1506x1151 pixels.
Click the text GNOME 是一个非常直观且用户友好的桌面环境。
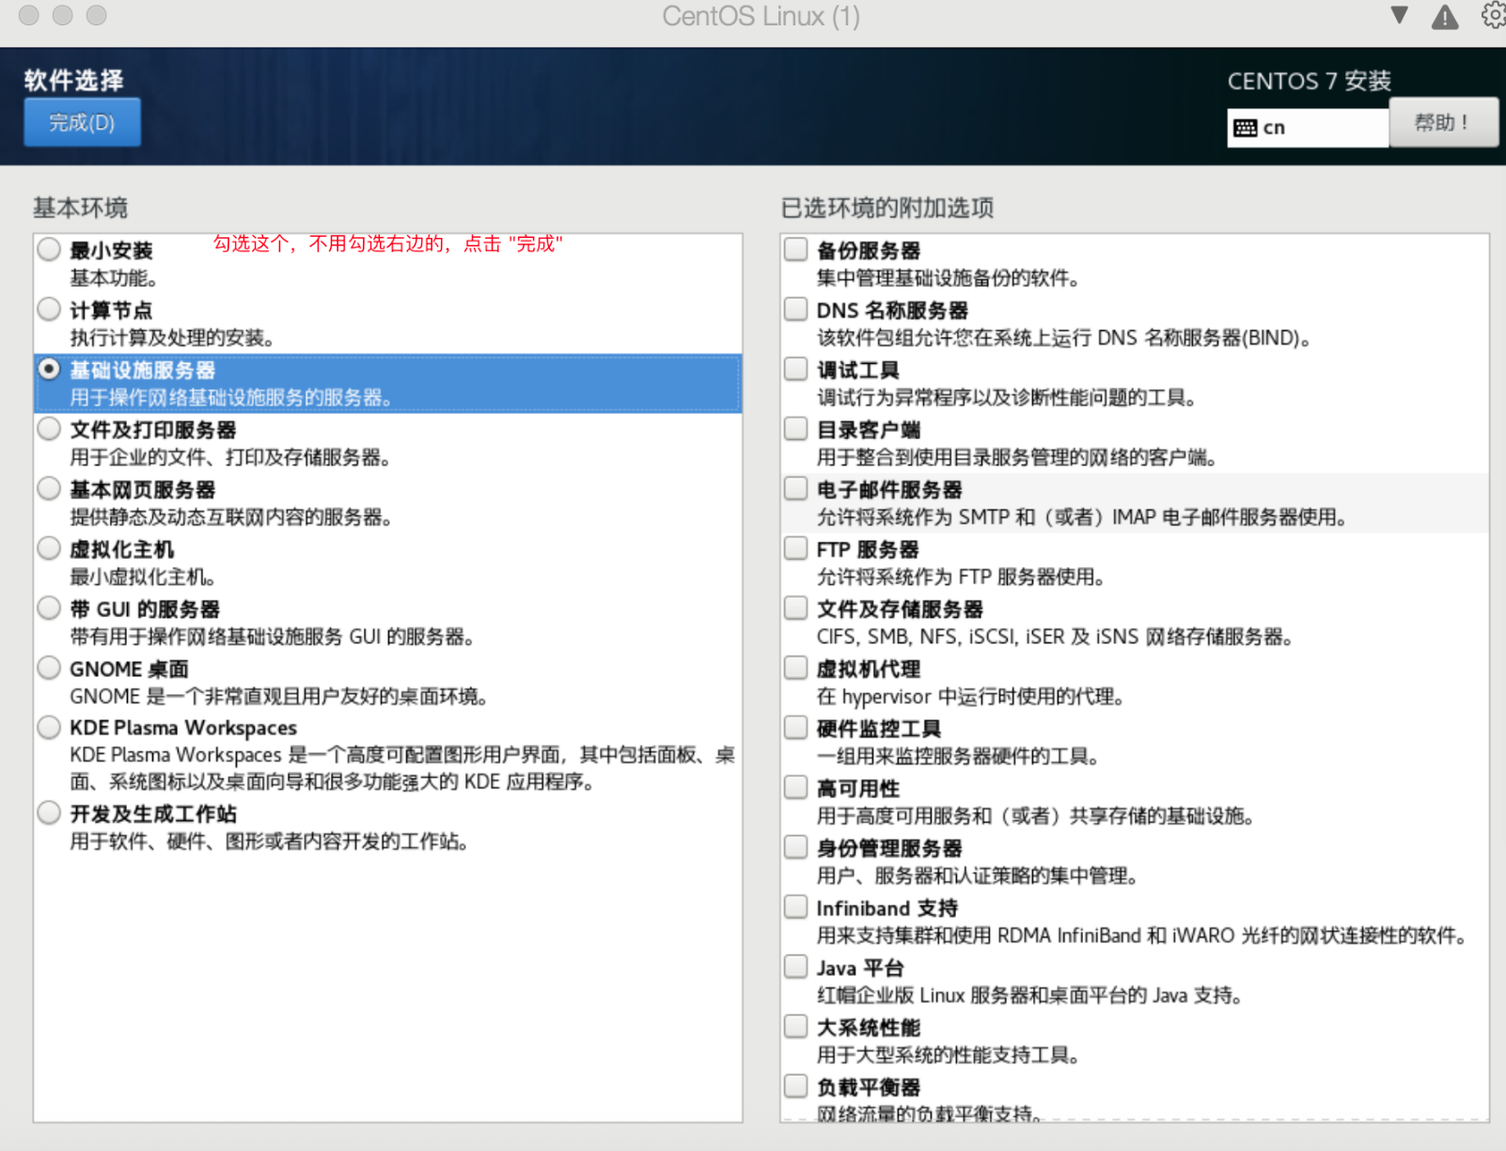[x=279, y=697]
